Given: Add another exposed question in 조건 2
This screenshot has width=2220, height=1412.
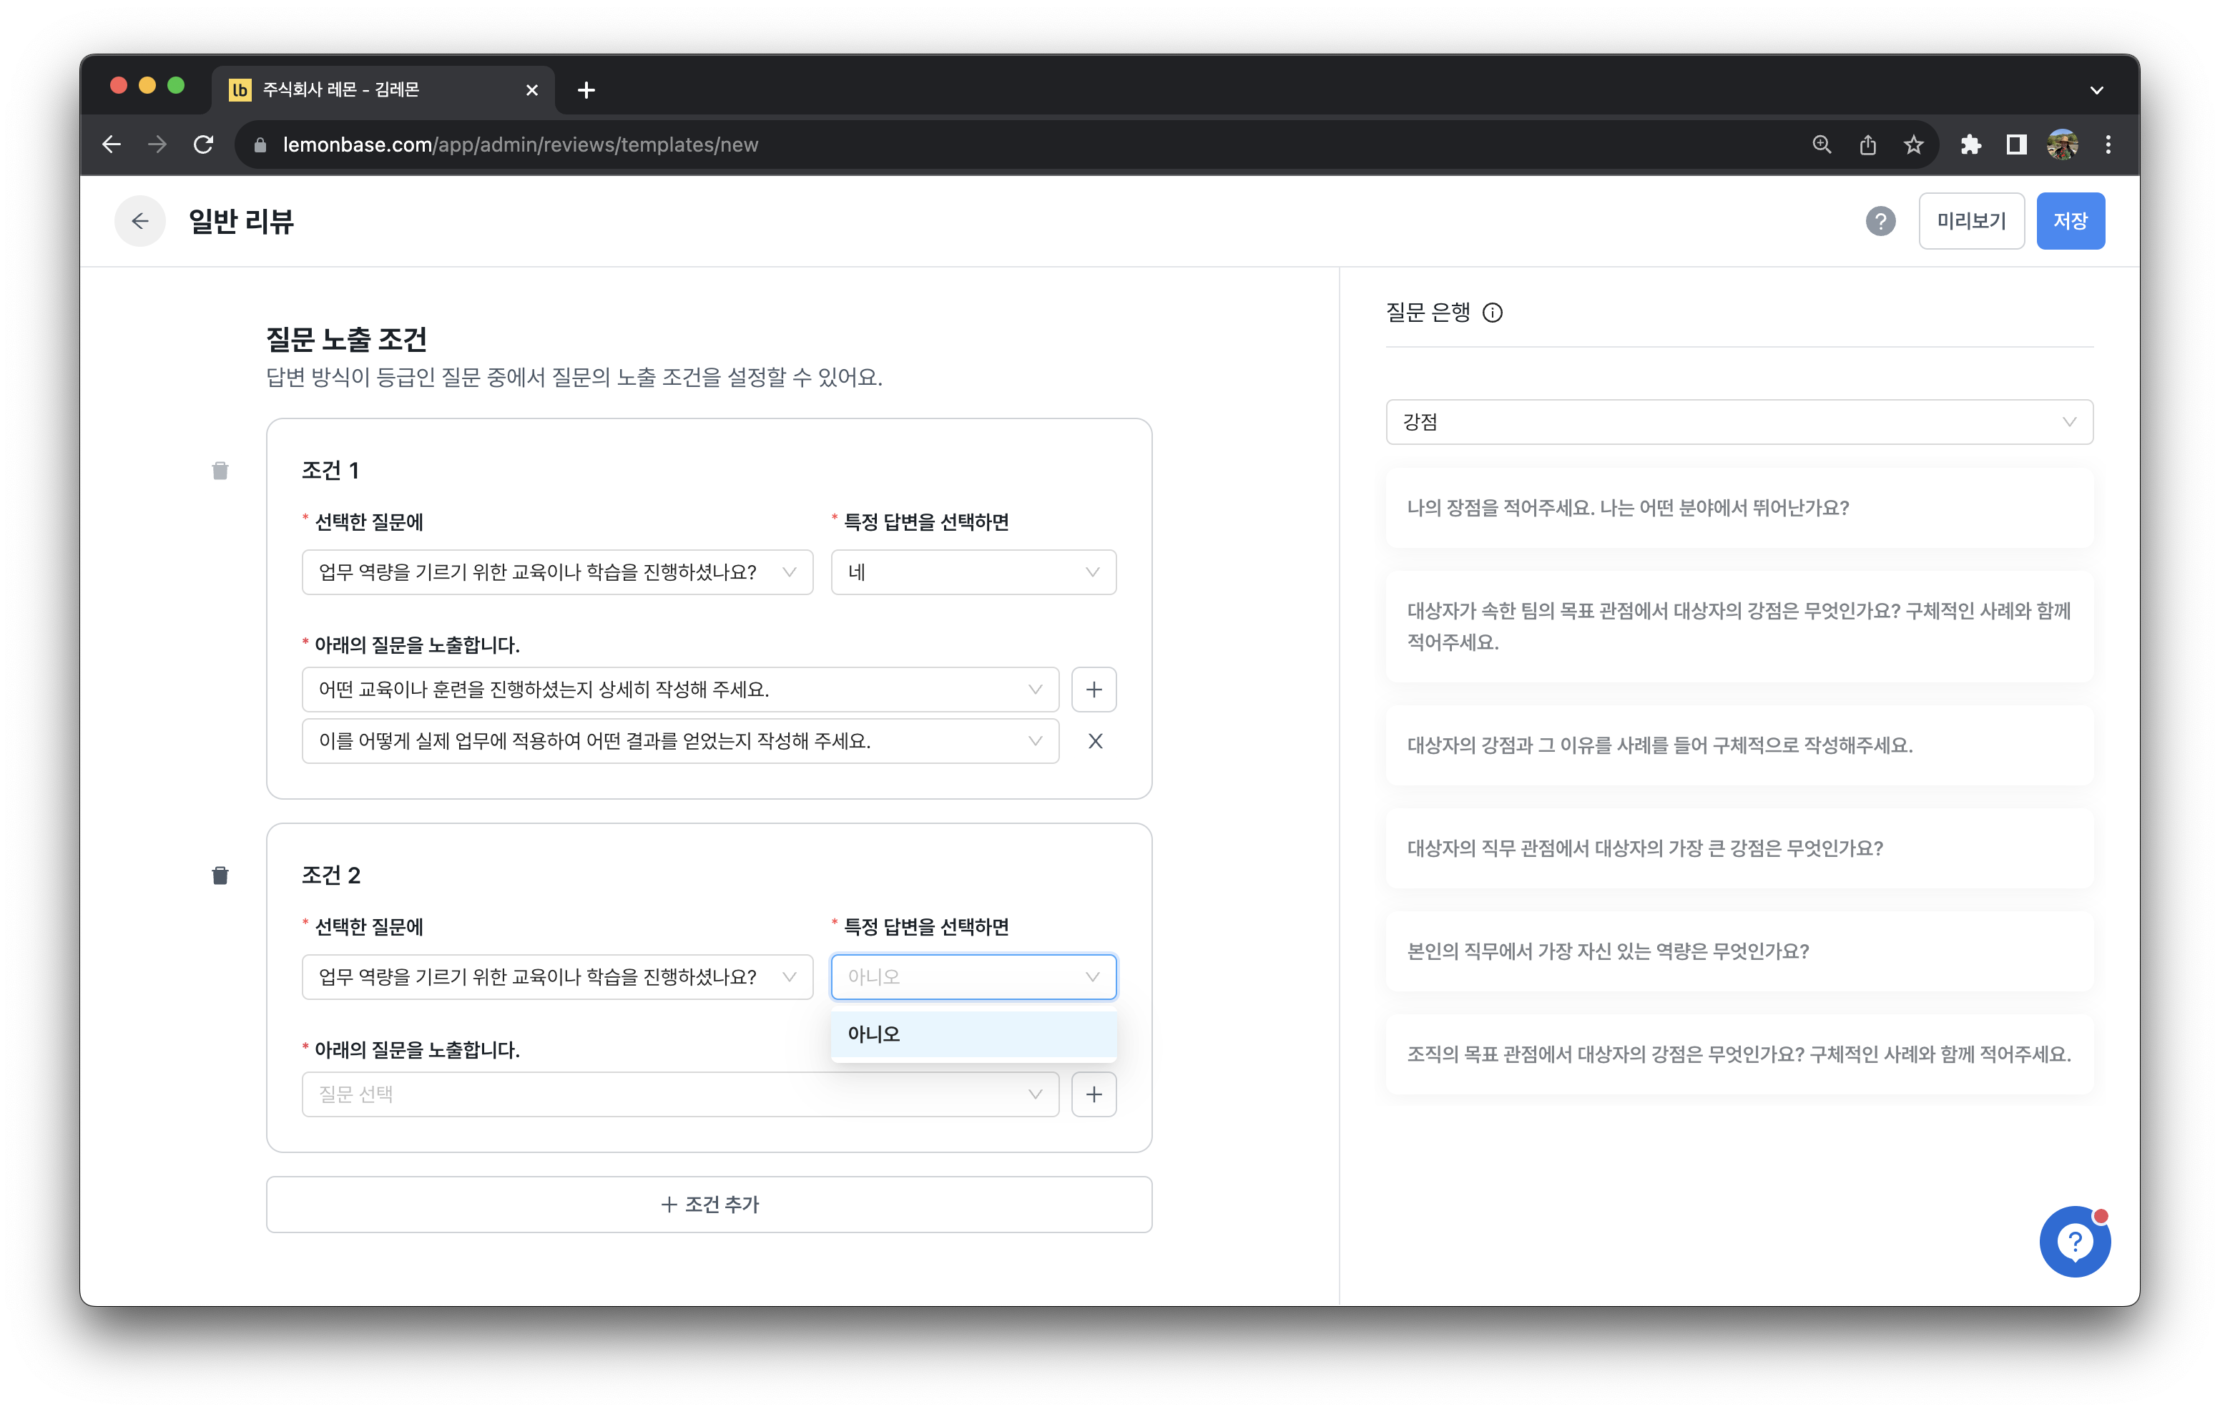Looking at the screenshot, I should (x=1094, y=1094).
